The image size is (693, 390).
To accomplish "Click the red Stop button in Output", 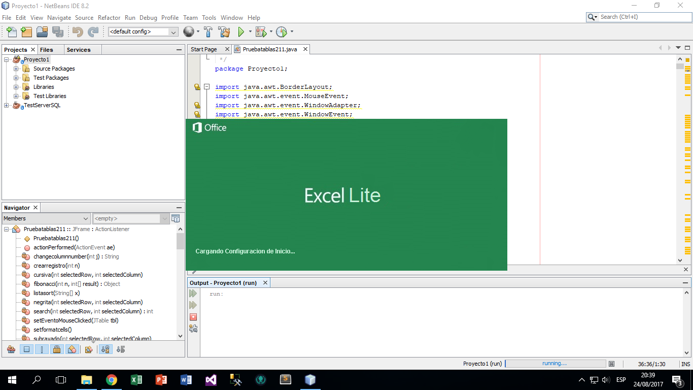I will click(x=193, y=317).
